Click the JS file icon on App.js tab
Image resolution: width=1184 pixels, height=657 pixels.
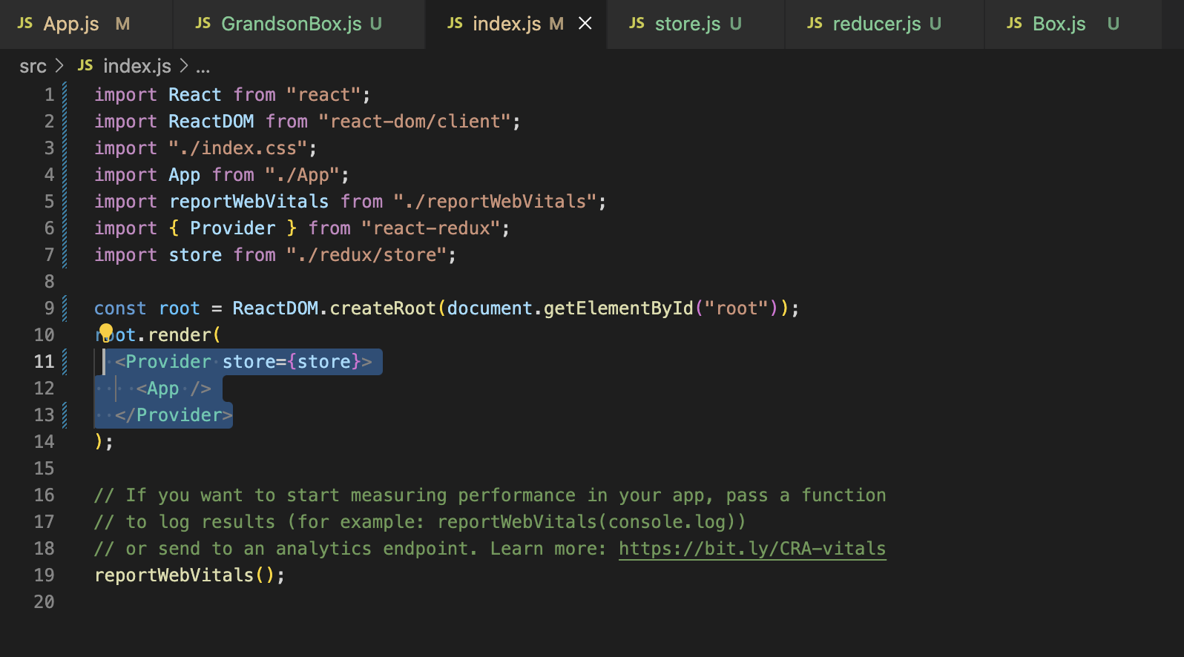point(25,24)
